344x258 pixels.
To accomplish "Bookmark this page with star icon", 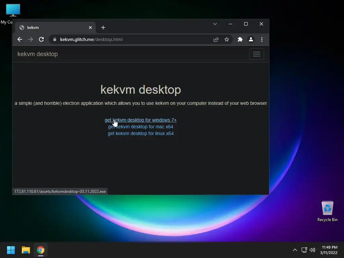I will pos(227,40).
